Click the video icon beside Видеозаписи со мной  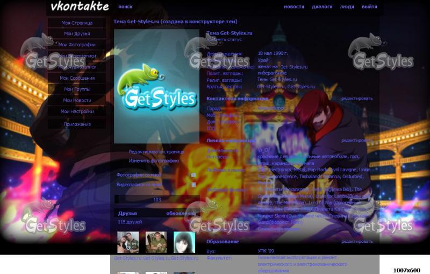coord(193,185)
